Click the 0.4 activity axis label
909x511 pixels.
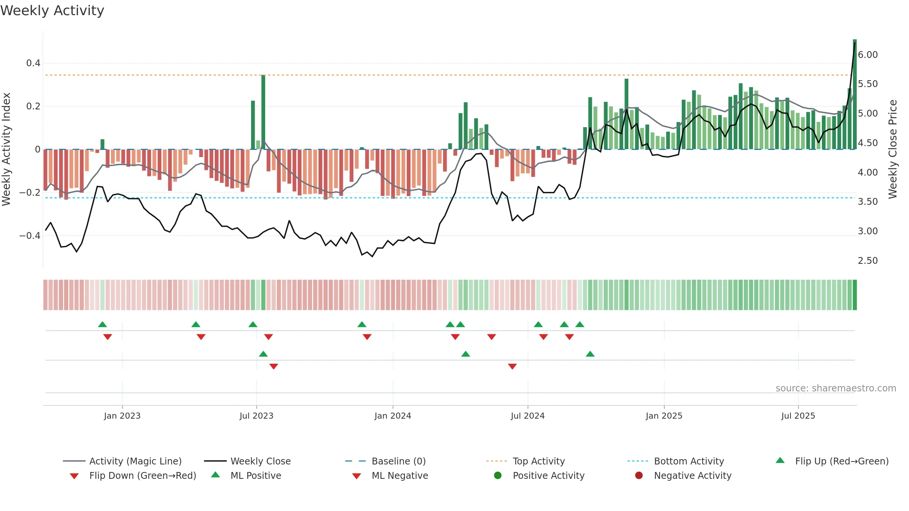pyautogui.click(x=33, y=63)
